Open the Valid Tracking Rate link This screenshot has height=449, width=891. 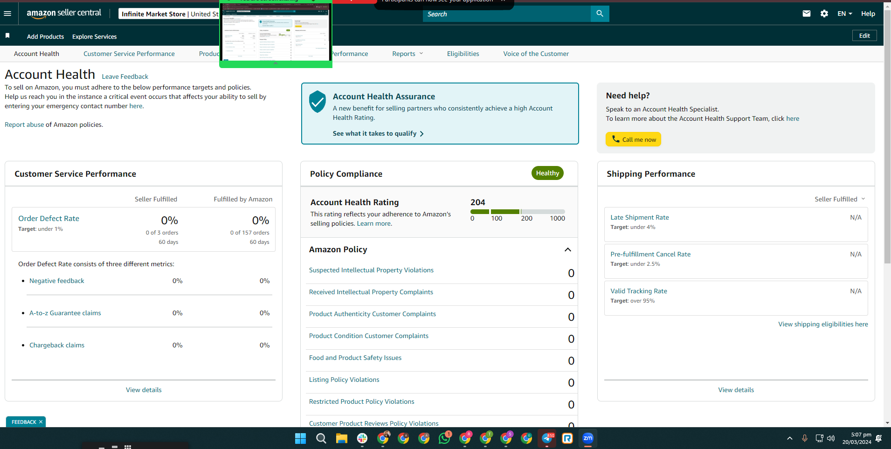(x=639, y=291)
